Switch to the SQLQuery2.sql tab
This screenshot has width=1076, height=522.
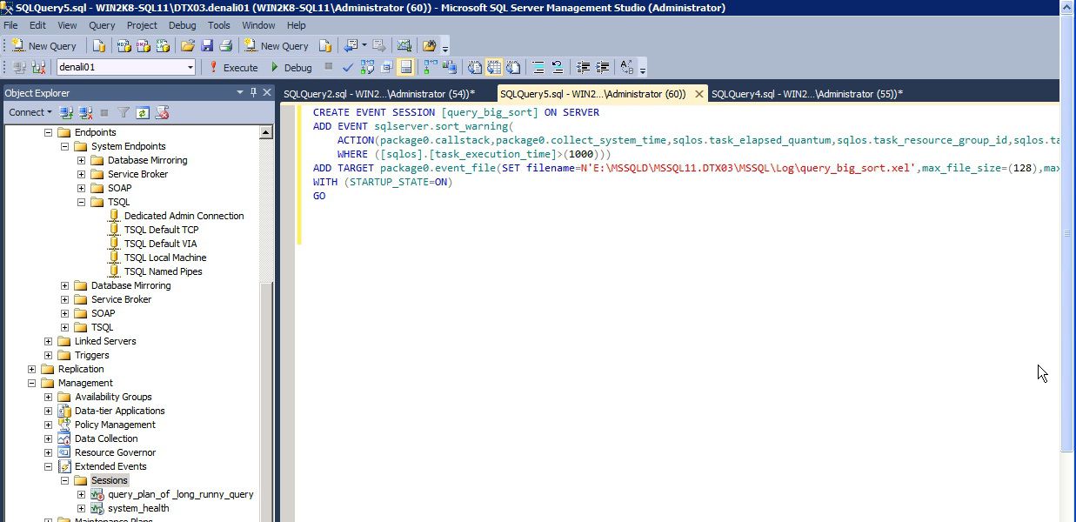(x=379, y=94)
